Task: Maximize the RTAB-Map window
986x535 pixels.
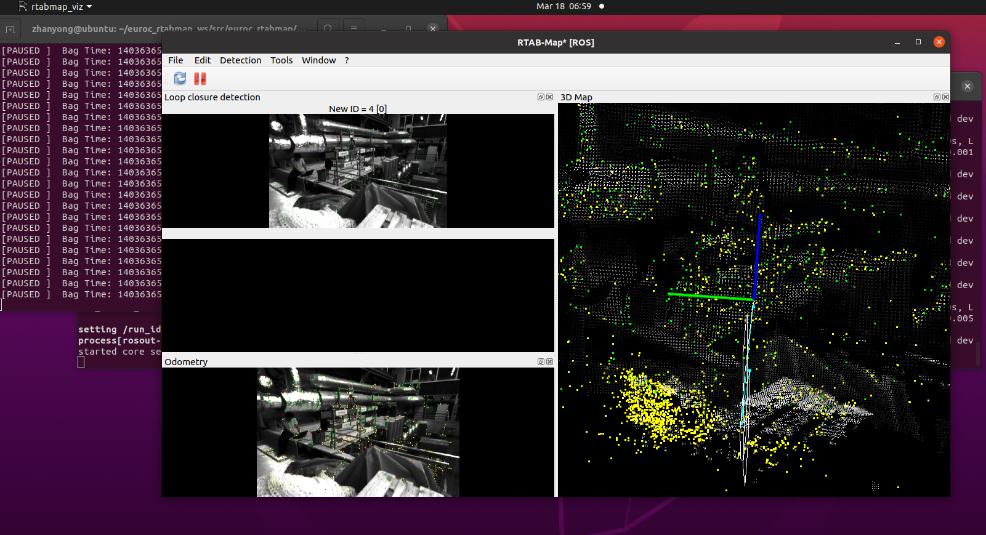Action: click(918, 42)
